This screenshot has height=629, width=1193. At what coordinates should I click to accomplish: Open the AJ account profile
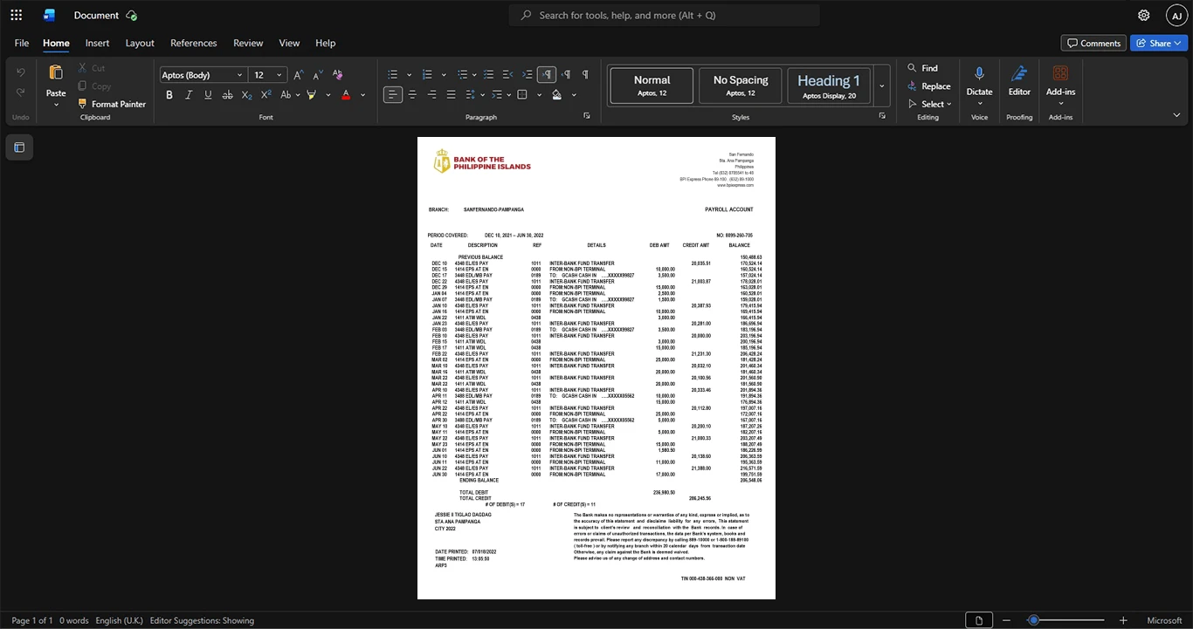click(x=1176, y=15)
